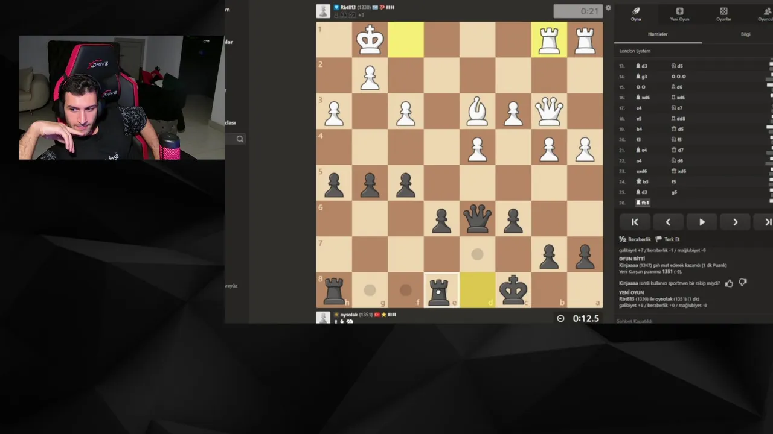The image size is (773, 434).
Task: Click the clock icon beside bottom timer
Action: click(560, 318)
